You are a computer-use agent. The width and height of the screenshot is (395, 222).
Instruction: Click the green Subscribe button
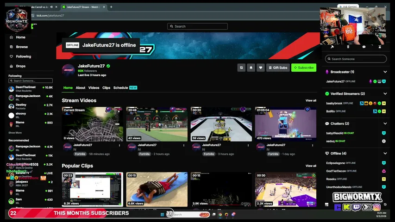pos(304,68)
